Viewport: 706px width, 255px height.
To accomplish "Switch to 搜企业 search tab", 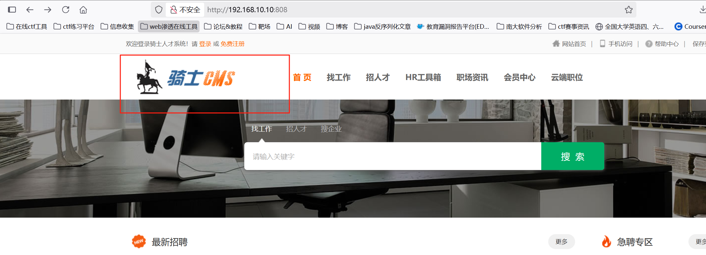I will tap(331, 129).
